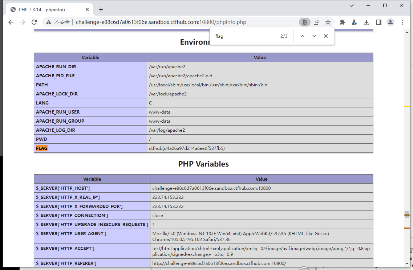Click the PWD variable cell
Image resolution: width=413 pixels, height=270 pixels.
[x=90, y=139]
